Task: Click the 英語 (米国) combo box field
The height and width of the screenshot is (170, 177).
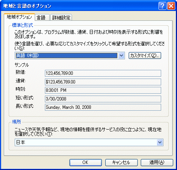Action: coord(70,56)
